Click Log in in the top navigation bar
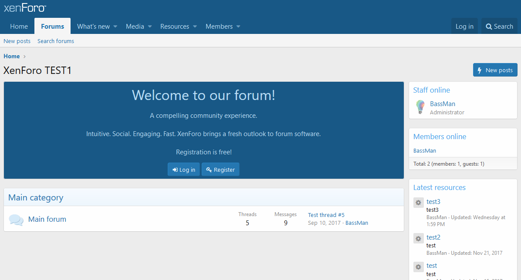Viewport: 521px width, 280px height. pyautogui.click(x=464, y=27)
